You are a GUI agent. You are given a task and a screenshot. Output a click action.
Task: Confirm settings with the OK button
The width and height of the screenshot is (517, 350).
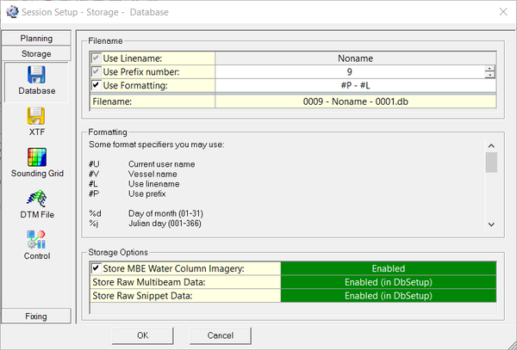pyautogui.click(x=143, y=335)
